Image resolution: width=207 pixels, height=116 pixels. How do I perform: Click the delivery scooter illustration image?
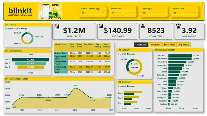50,12
